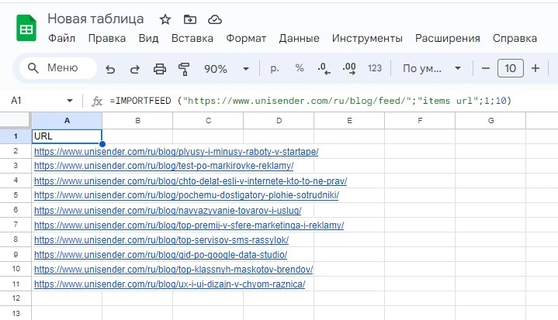The height and width of the screenshot is (320, 558).
Task: Open the font family dropdown По ум...
Action: tap(431, 68)
